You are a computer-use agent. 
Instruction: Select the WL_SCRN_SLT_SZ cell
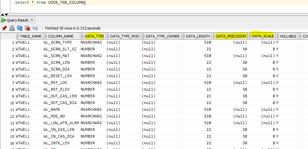click(62, 49)
